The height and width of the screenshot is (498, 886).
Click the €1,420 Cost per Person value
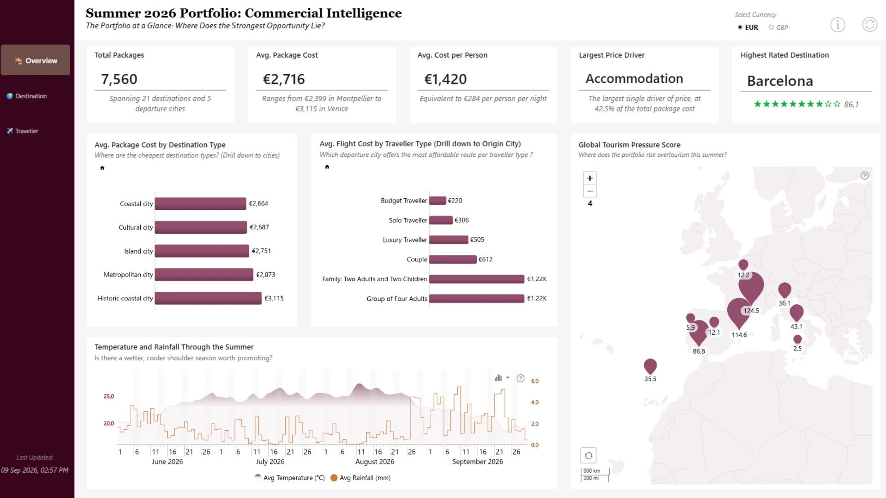(445, 79)
